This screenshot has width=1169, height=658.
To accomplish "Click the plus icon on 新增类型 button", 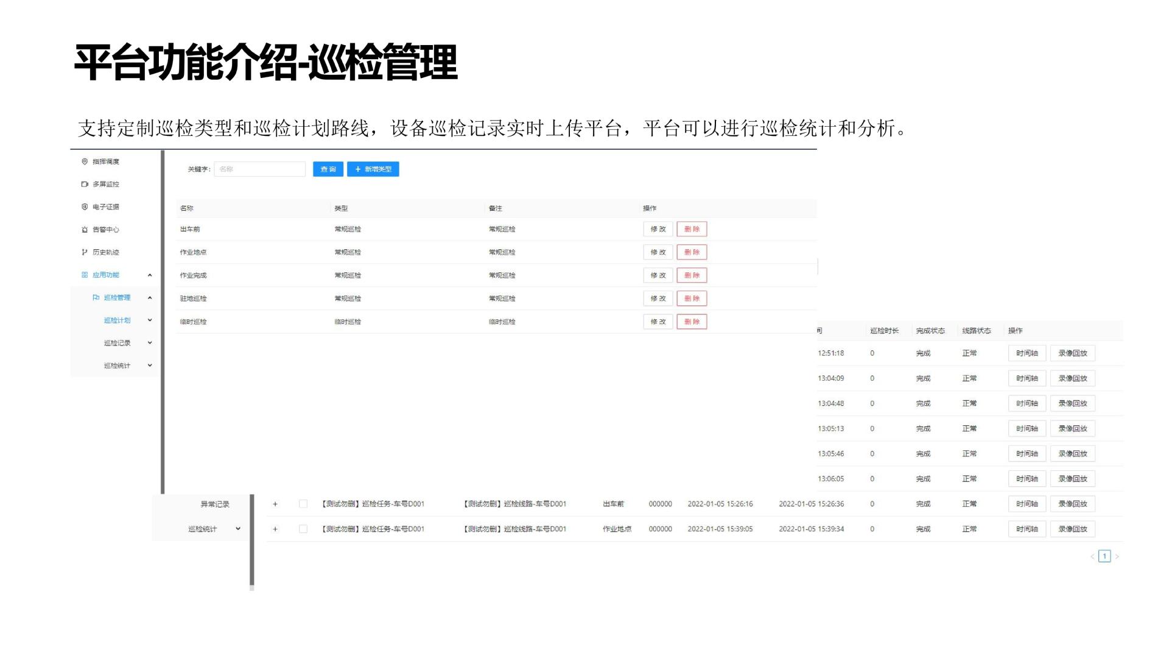I will [358, 169].
